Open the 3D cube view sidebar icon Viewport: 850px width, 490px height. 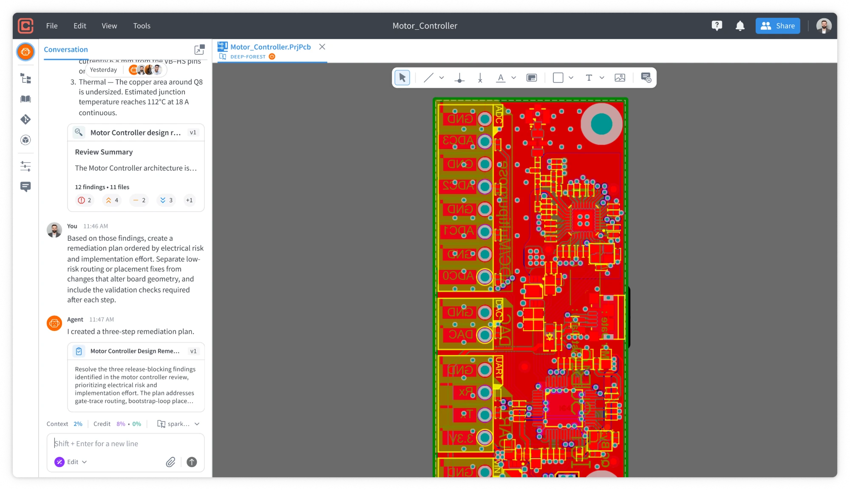[25, 140]
